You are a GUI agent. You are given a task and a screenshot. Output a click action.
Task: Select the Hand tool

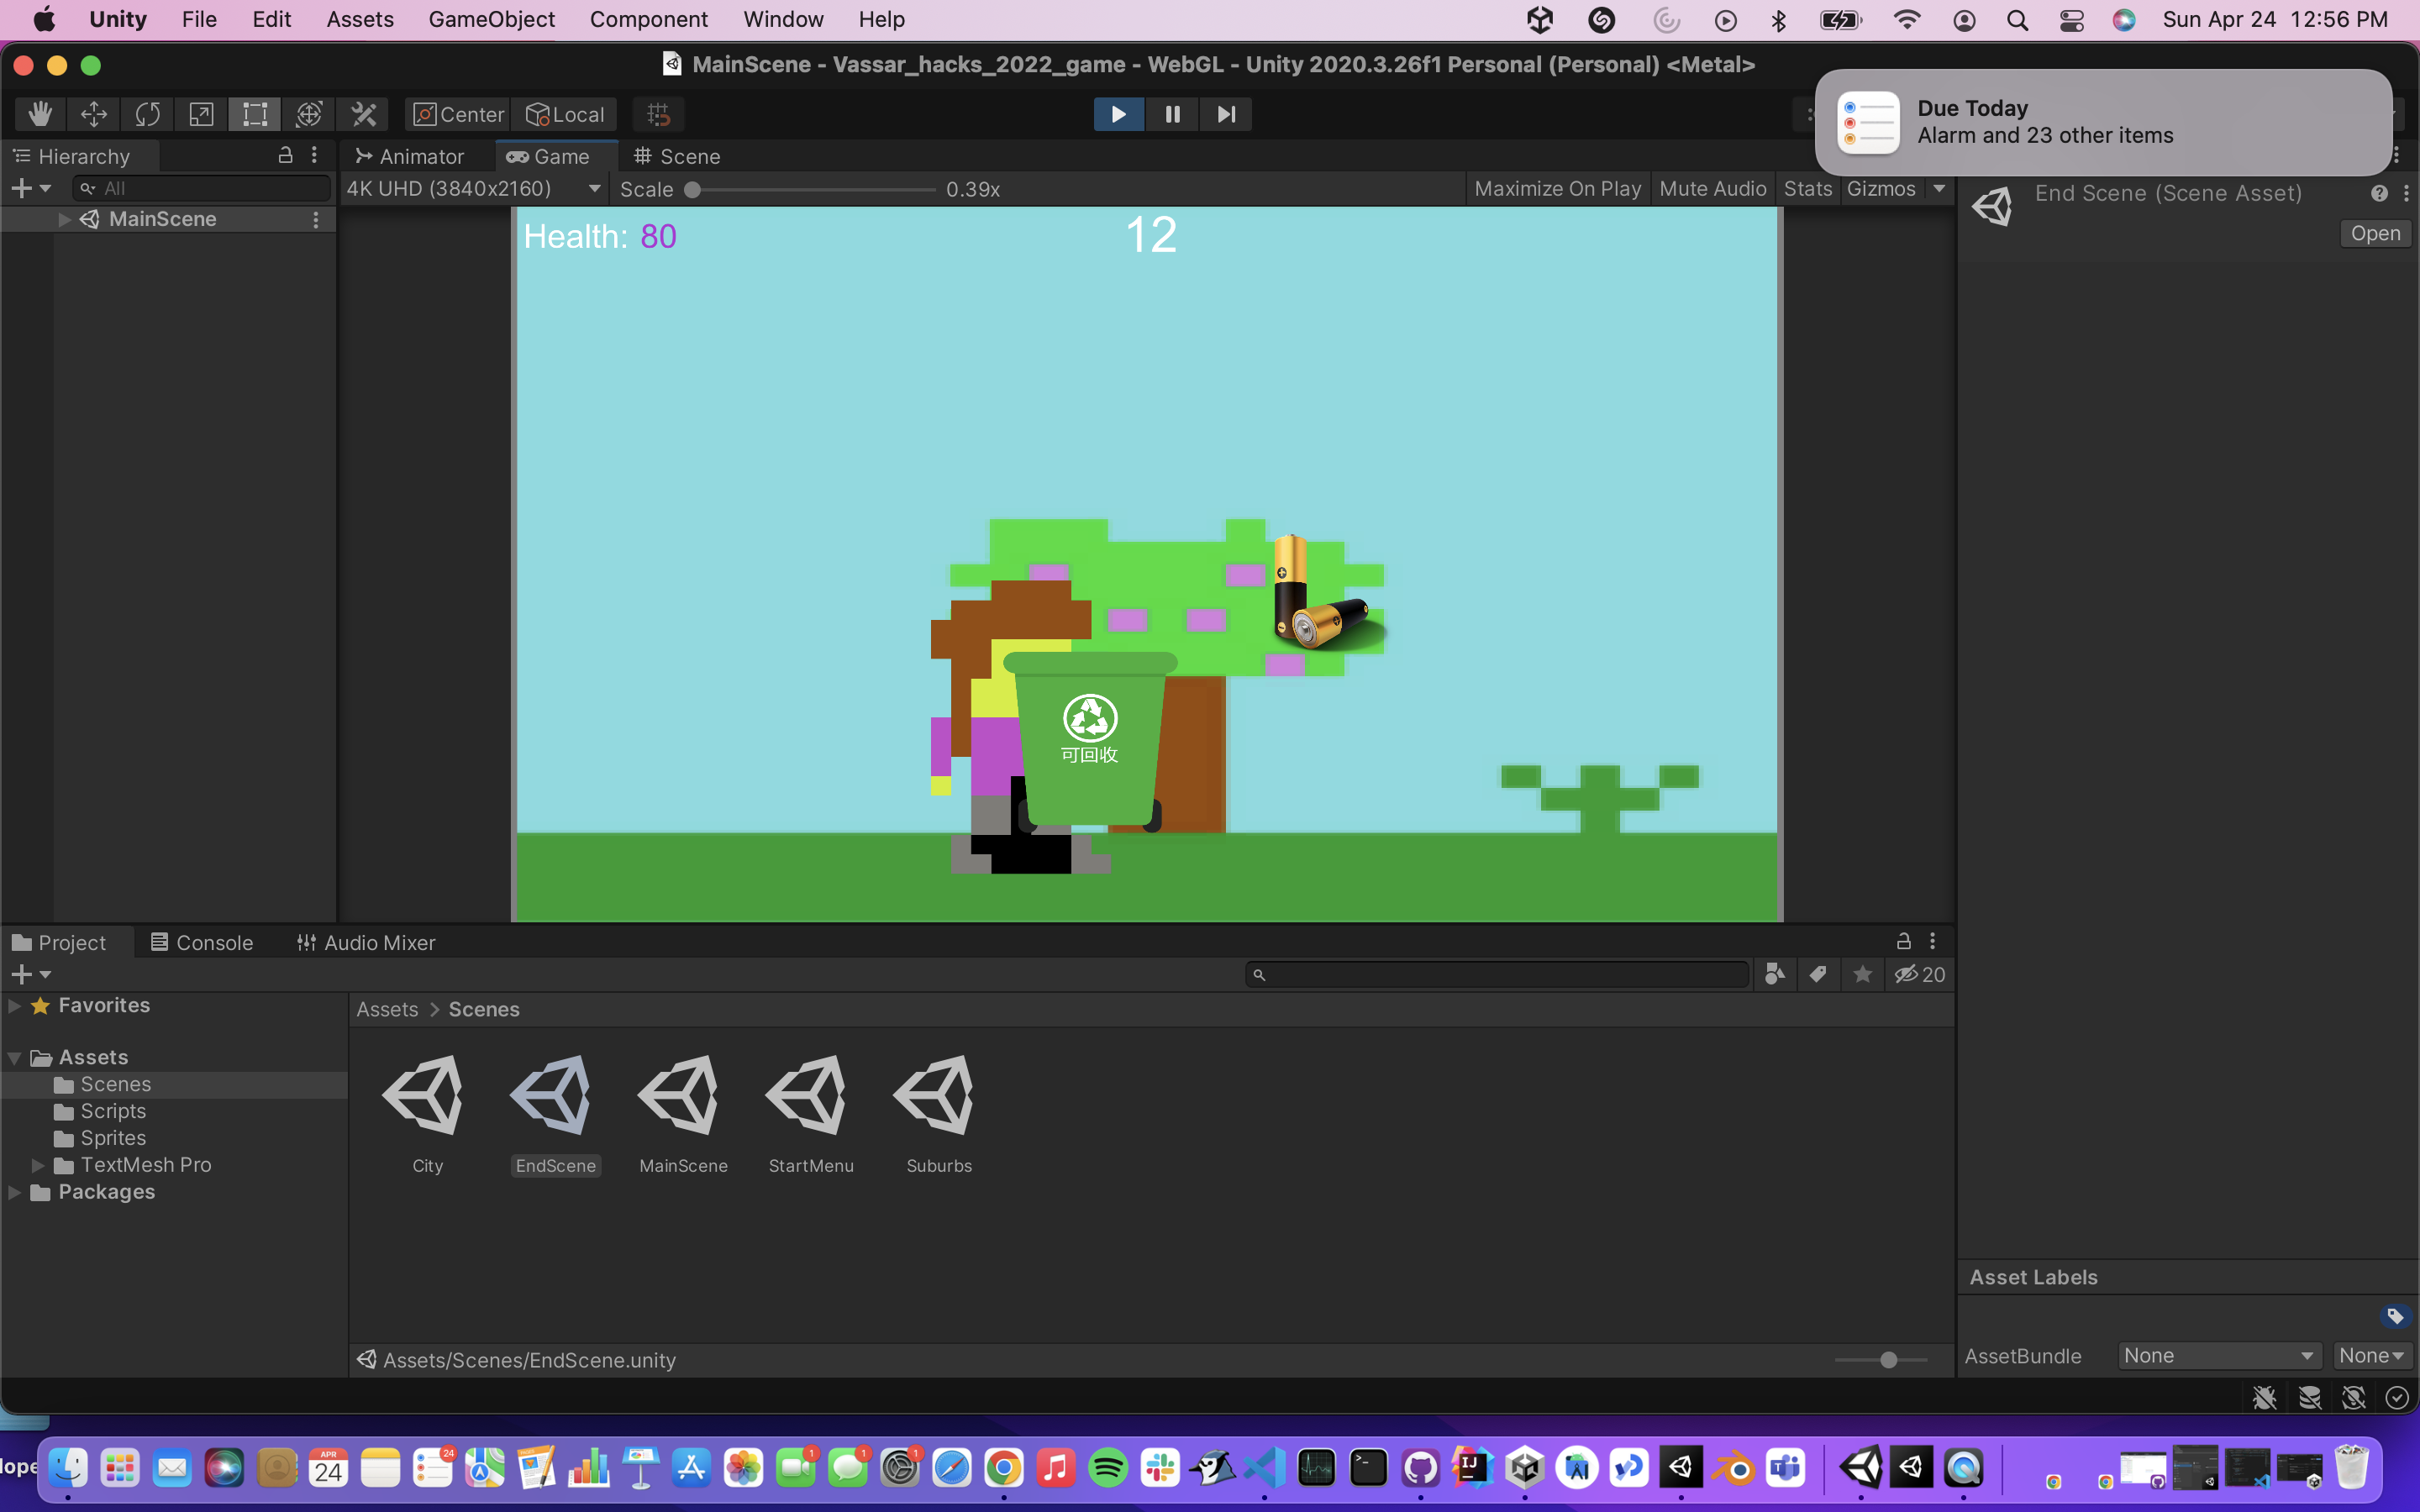40,114
